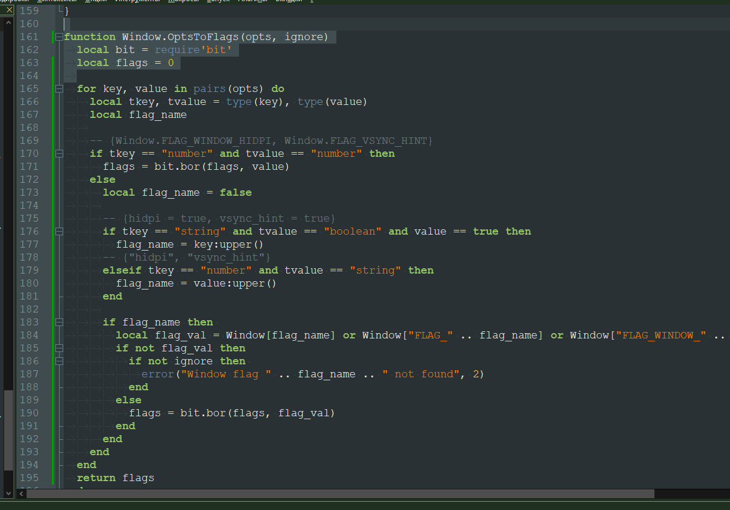730x510 pixels.
Task: Click 'local flag_val' on line 184
Action: tap(161, 335)
